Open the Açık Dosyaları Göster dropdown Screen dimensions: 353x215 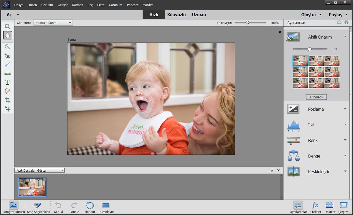tap(39, 170)
